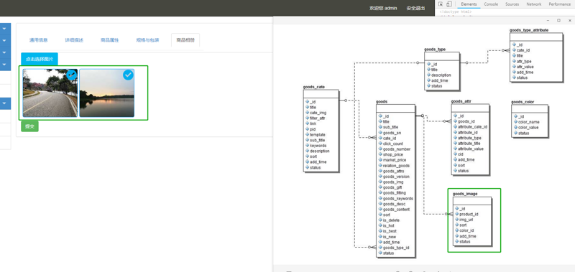Image resolution: width=575 pixels, height=272 pixels.
Task: Click the diamond icon beside goods_fitting
Action: (x=380, y=193)
